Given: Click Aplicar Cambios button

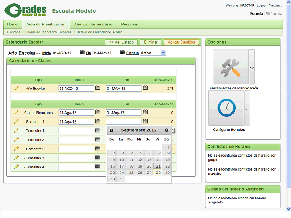Looking at the screenshot, I should point(181,42).
